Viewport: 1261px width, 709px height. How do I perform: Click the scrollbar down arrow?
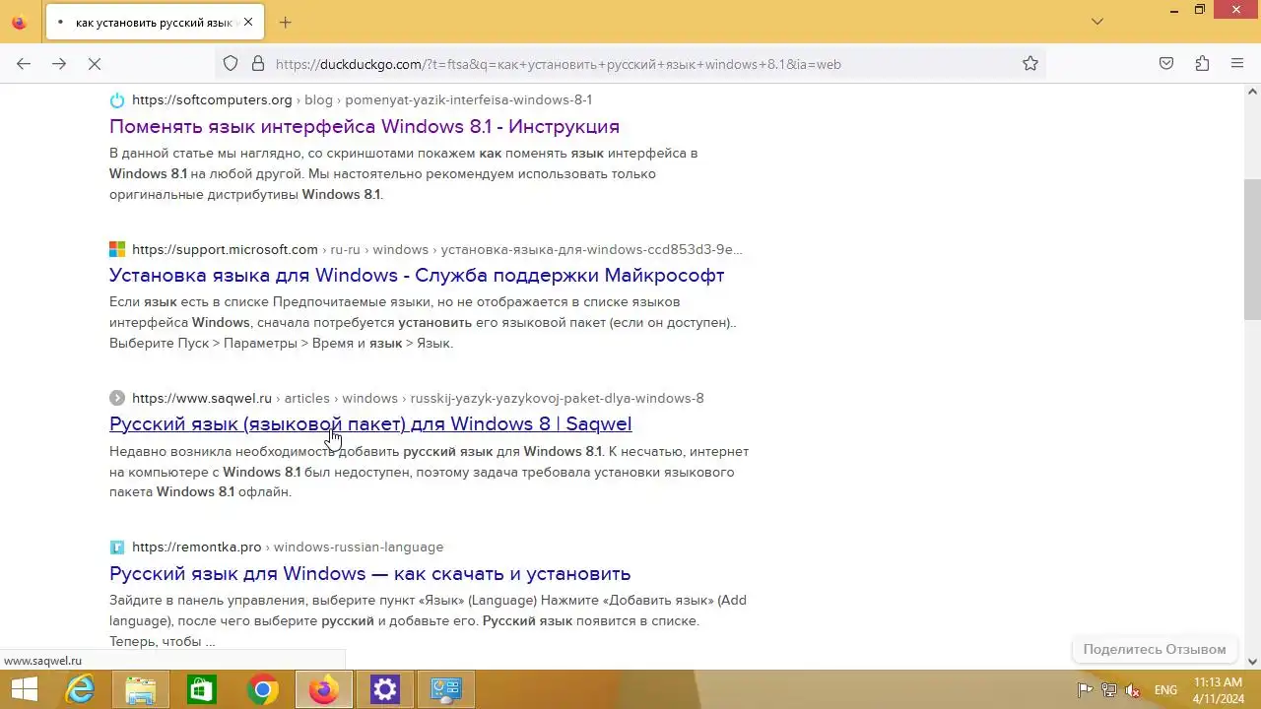1252,662
